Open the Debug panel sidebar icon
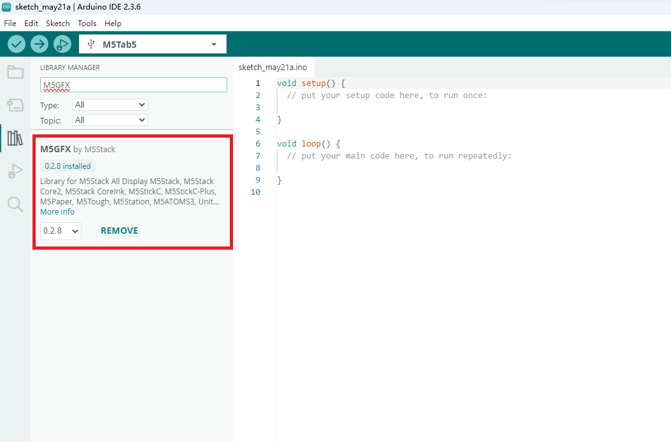Screen dimensions: 671x442 coord(15,171)
